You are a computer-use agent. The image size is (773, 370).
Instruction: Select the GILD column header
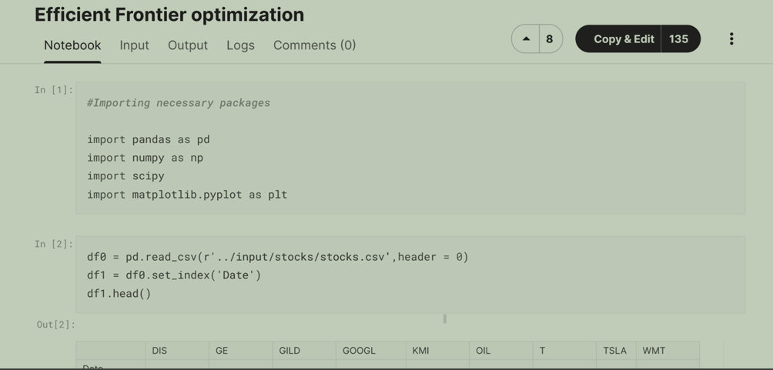[289, 351]
